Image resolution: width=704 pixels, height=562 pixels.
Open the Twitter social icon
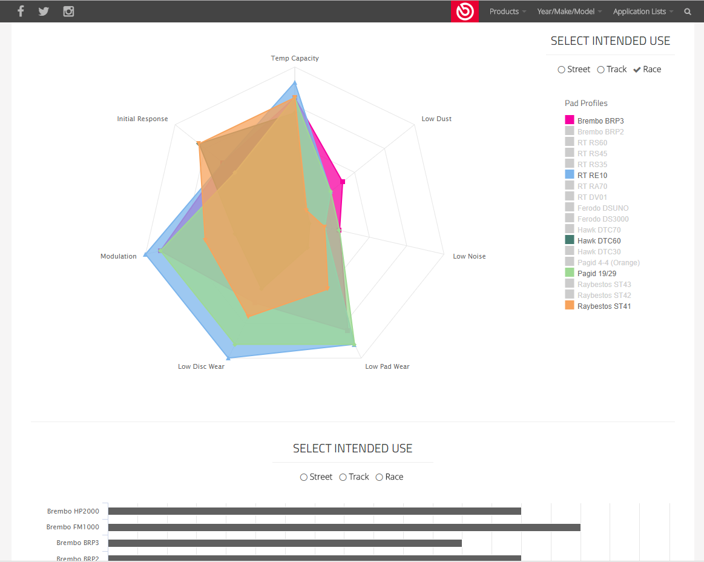tap(44, 12)
